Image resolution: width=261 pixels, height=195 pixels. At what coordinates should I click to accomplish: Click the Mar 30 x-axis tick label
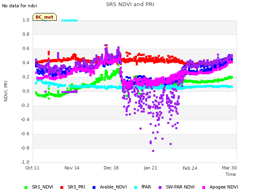[229, 168]
